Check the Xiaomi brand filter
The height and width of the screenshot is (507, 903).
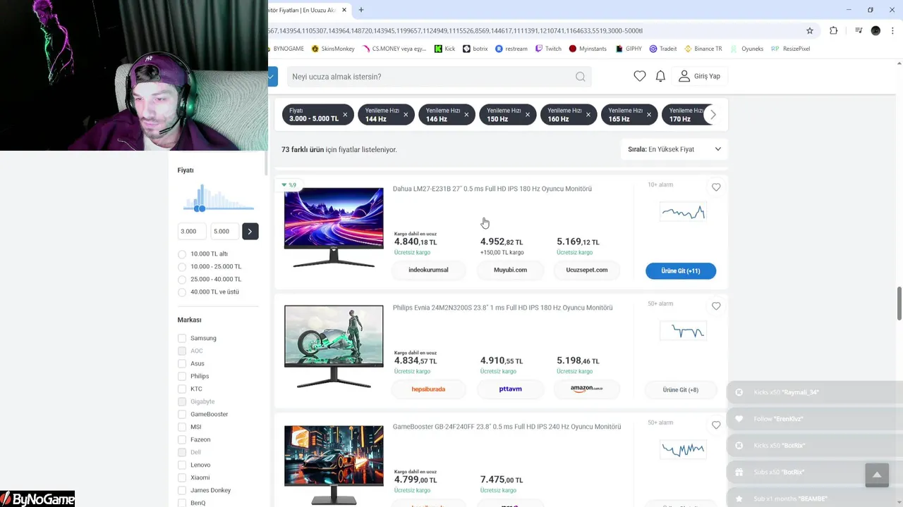pyautogui.click(x=182, y=477)
